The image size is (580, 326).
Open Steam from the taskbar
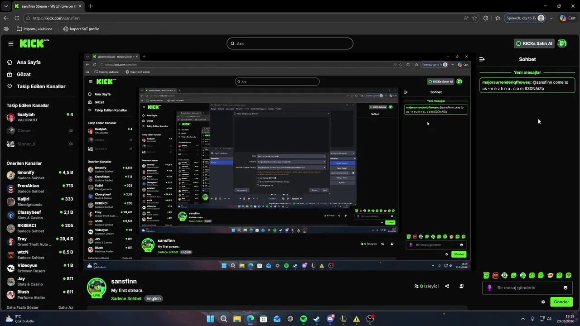click(x=317, y=319)
